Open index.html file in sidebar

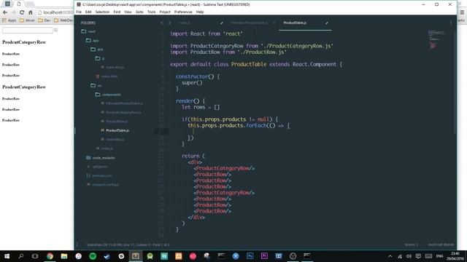(x=109, y=76)
